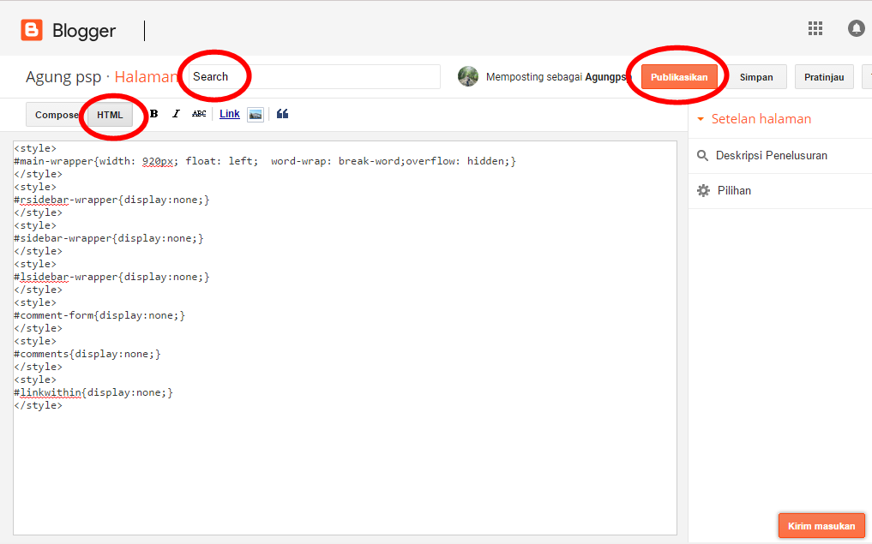
Task: Insert an image with the picture icon
Action: coord(256,115)
